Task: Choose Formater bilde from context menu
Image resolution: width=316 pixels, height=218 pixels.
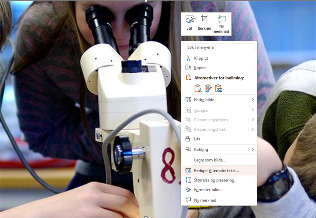Action: pos(209,190)
